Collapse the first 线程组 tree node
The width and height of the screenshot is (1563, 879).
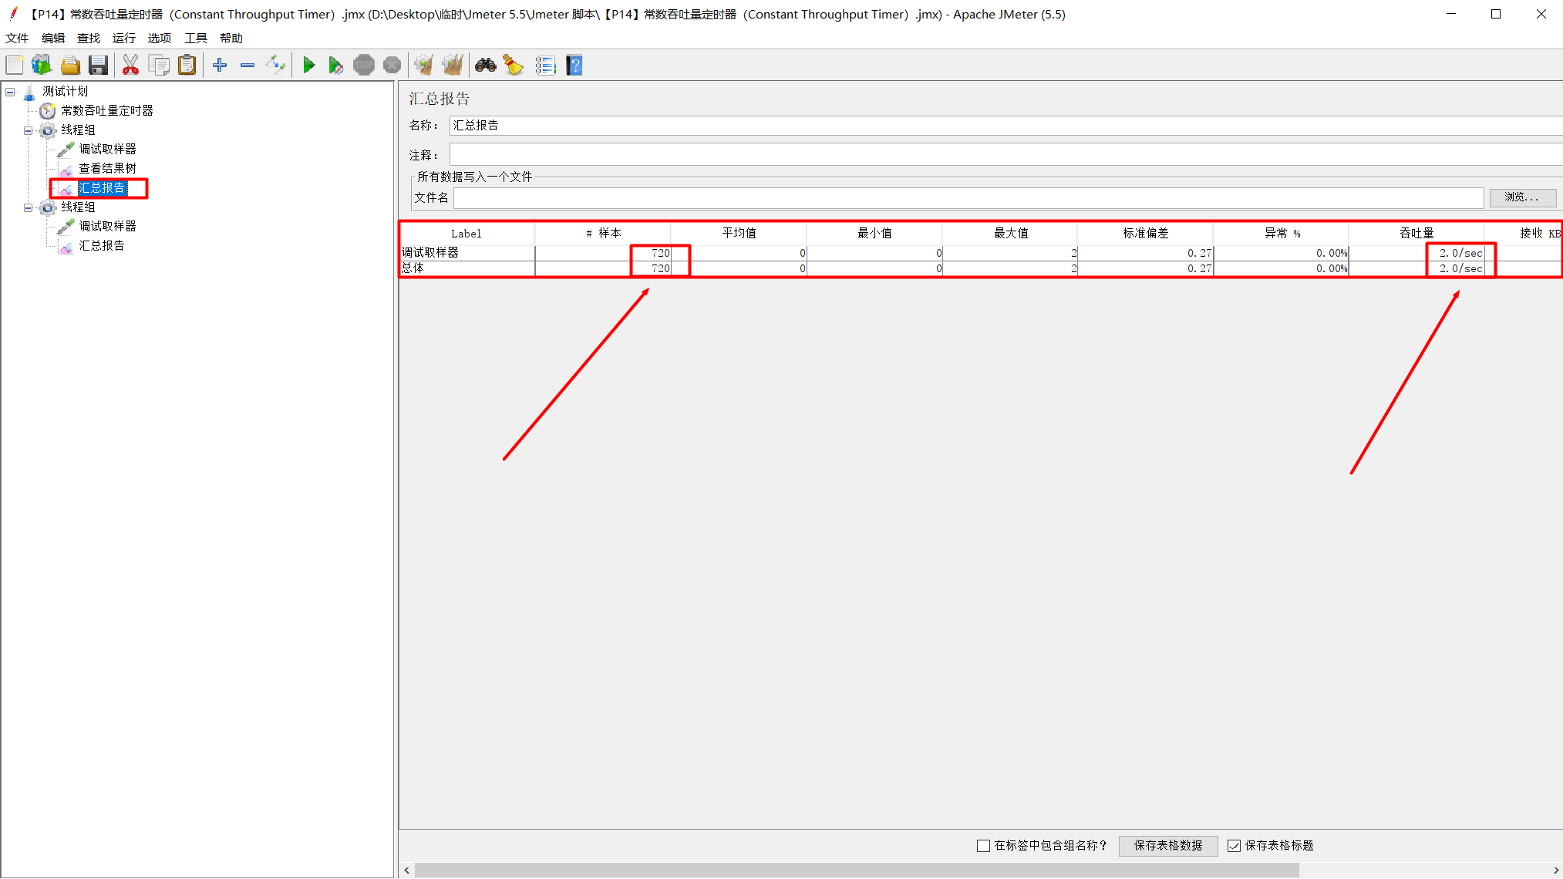tap(29, 130)
